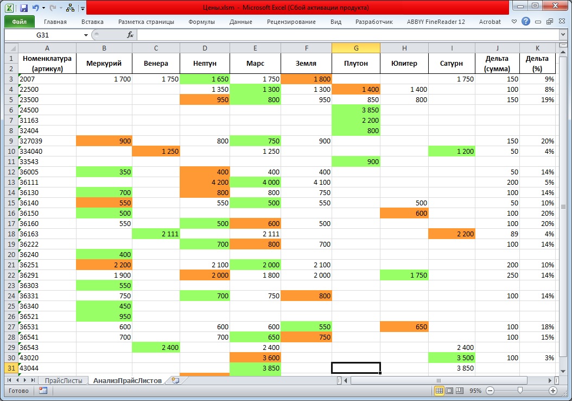Switch to the Рецензирование tab

[291, 22]
